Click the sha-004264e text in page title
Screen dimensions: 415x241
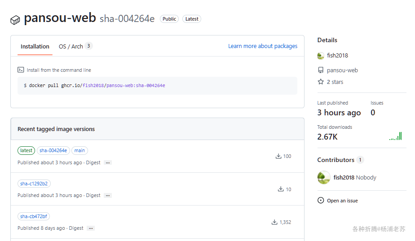click(127, 19)
